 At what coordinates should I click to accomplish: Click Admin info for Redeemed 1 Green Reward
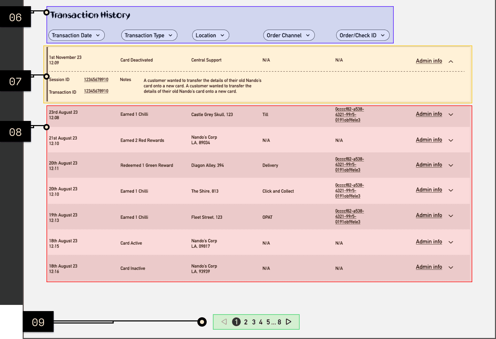[429, 165]
